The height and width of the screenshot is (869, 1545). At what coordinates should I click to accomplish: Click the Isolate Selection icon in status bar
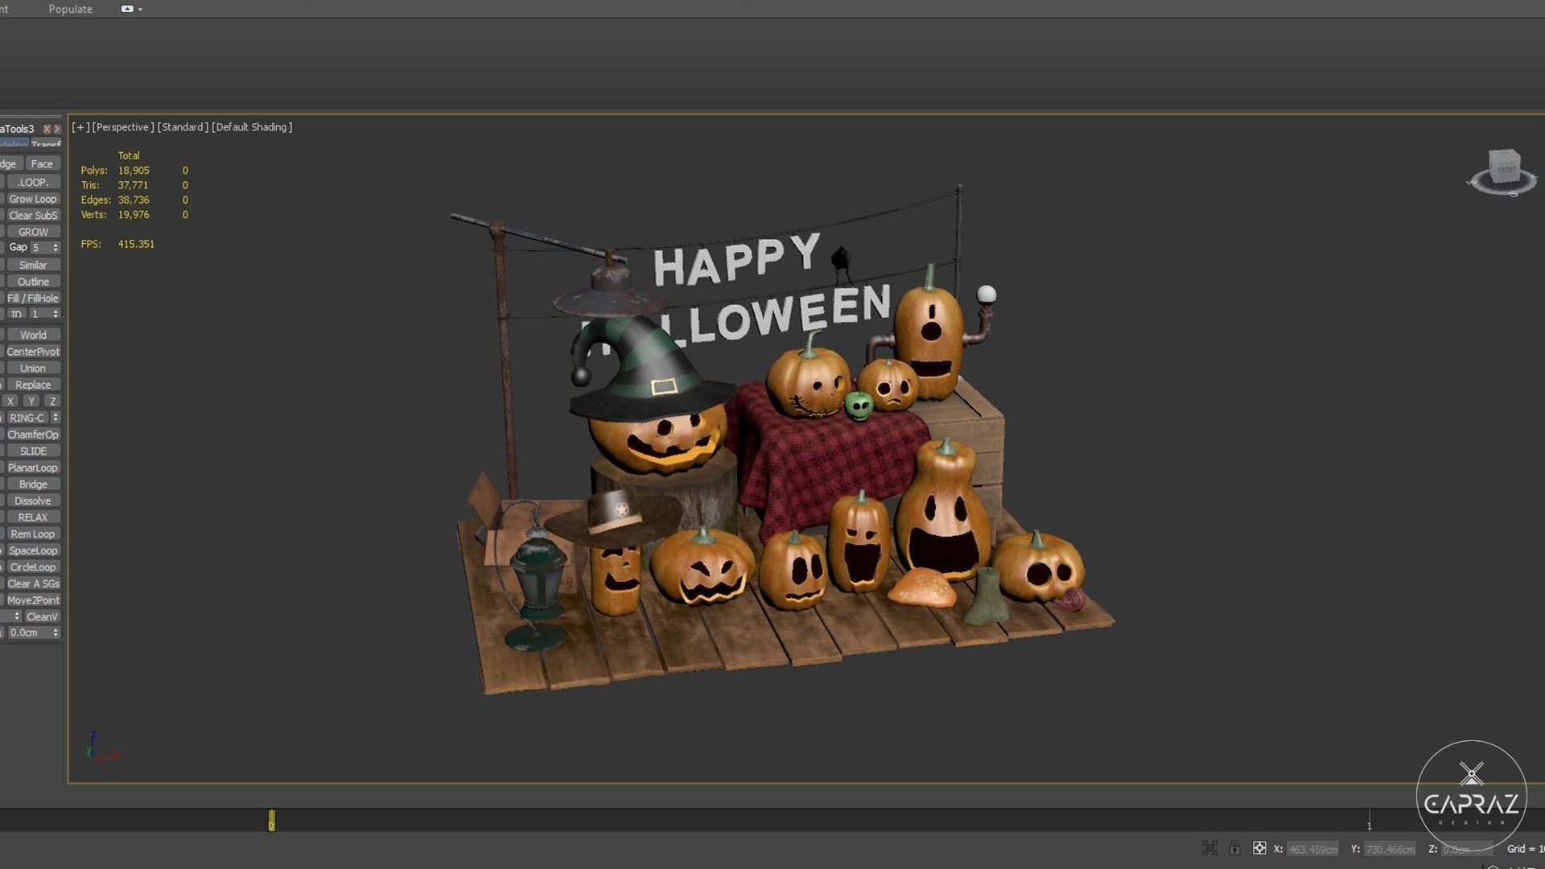pos(1209,848)
